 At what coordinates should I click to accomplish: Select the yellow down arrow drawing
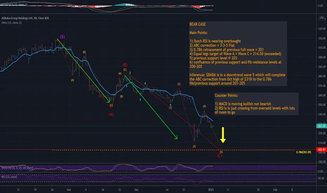[x=223, y=135]
